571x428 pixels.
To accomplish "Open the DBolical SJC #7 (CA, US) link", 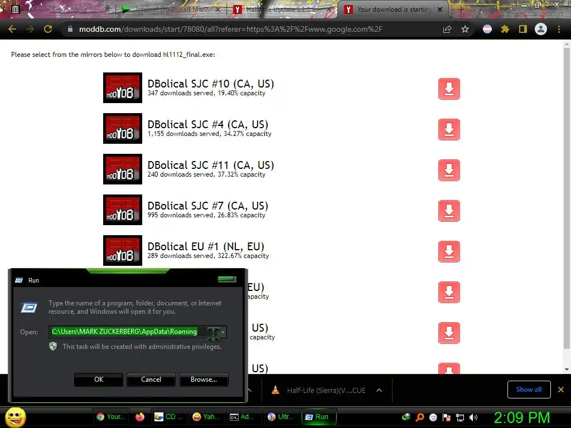I will coord(207,206).
